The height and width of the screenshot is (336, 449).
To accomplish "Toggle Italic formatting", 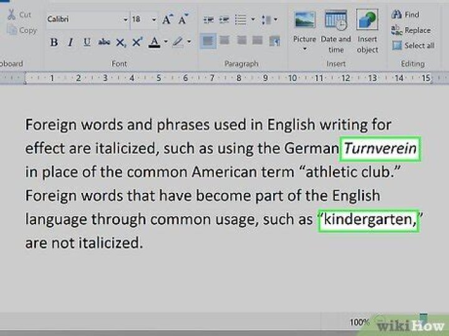I will point(70,42).
